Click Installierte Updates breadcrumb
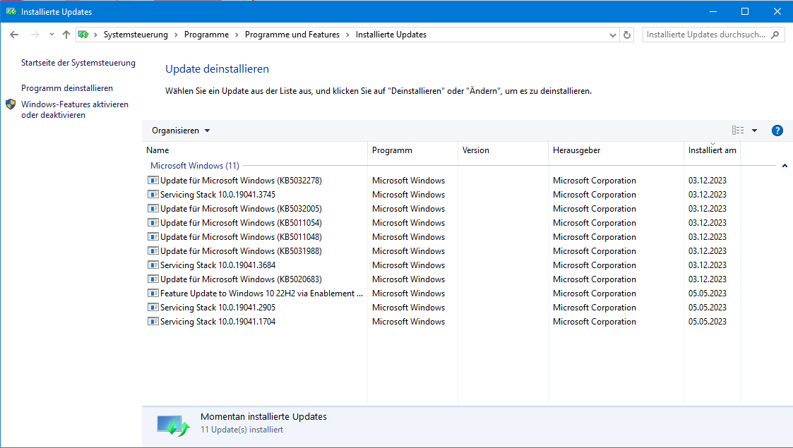Viewport: 793px width, 448px height. 391,35
